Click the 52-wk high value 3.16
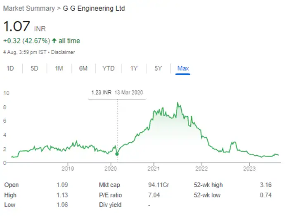 [271, 185]
